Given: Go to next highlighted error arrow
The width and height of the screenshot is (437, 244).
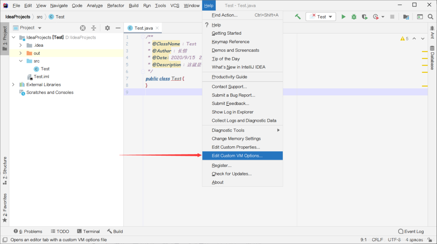Looking at the screenshot, I should click(423, 39).
